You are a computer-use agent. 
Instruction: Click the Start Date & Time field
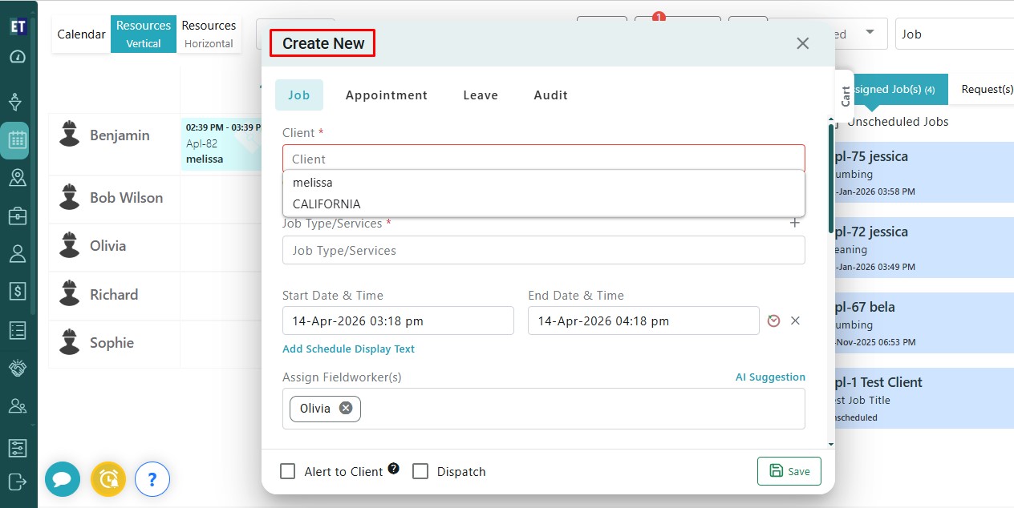[398, 321]
